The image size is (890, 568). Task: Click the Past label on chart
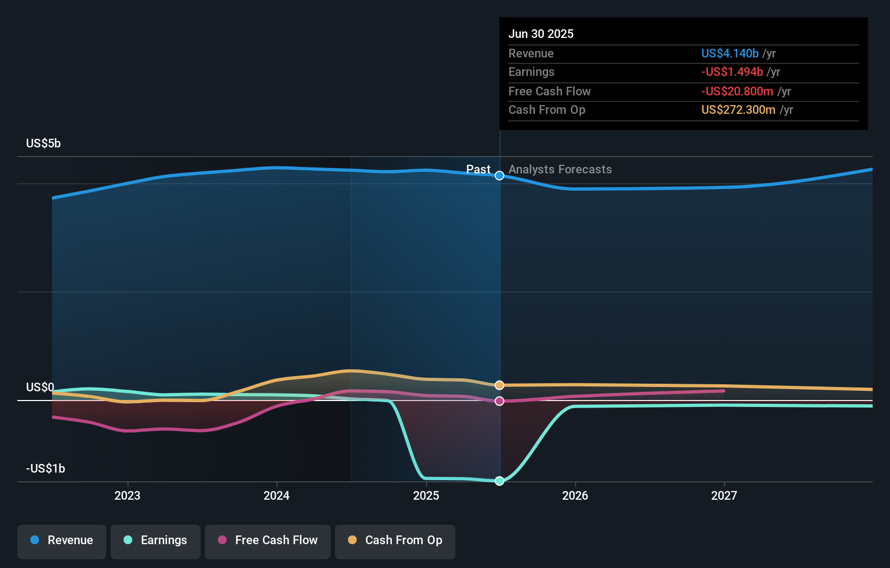(479, 169)
